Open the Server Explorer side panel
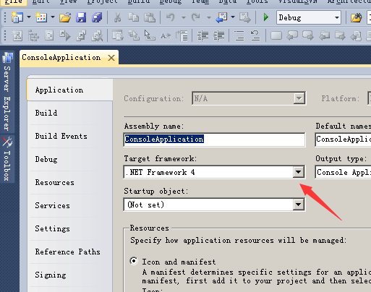Image resolution: width=371 pixels, height=292 pixels. (x=7, y=92)
